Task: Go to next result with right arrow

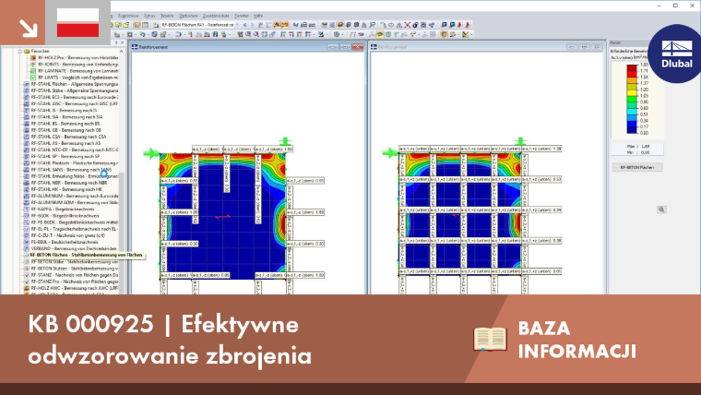Action: pos(252,25)
